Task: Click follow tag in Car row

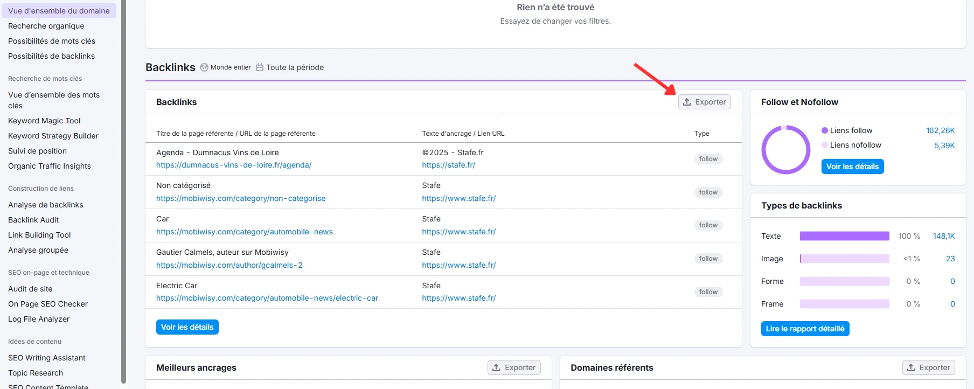Action: coord(708,225)
